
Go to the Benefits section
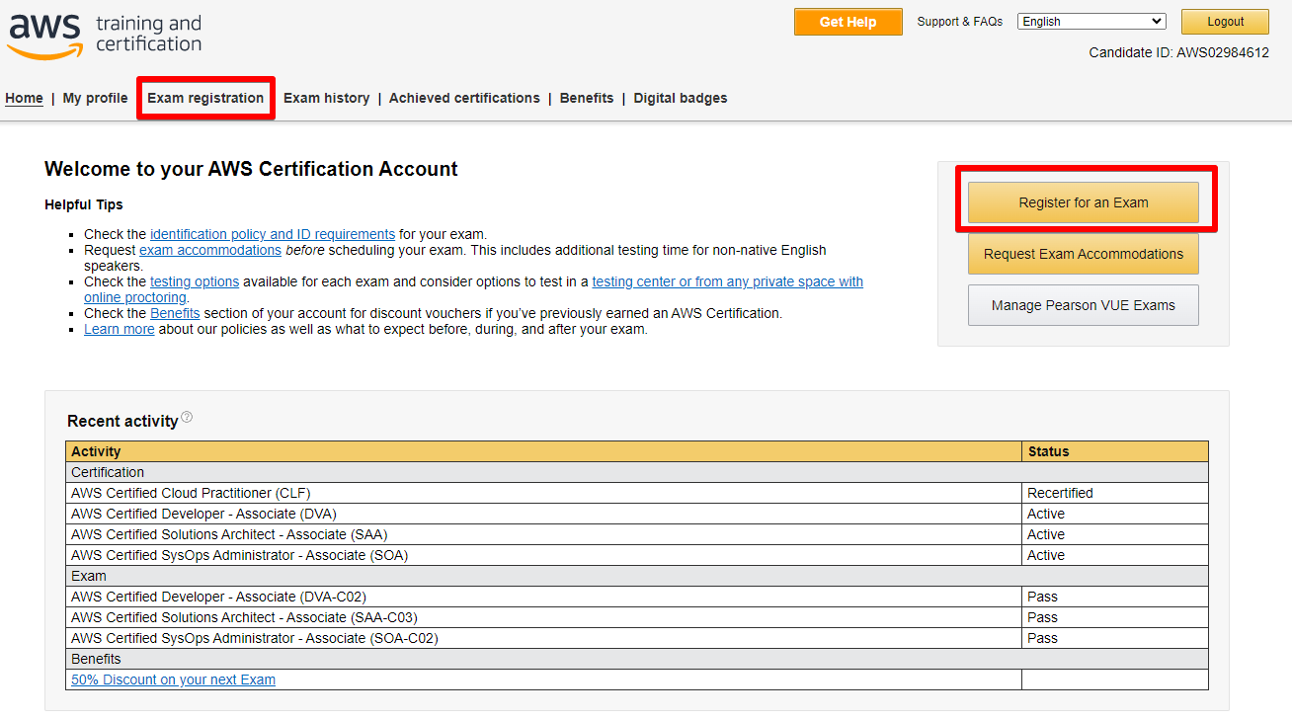point(586,98)
